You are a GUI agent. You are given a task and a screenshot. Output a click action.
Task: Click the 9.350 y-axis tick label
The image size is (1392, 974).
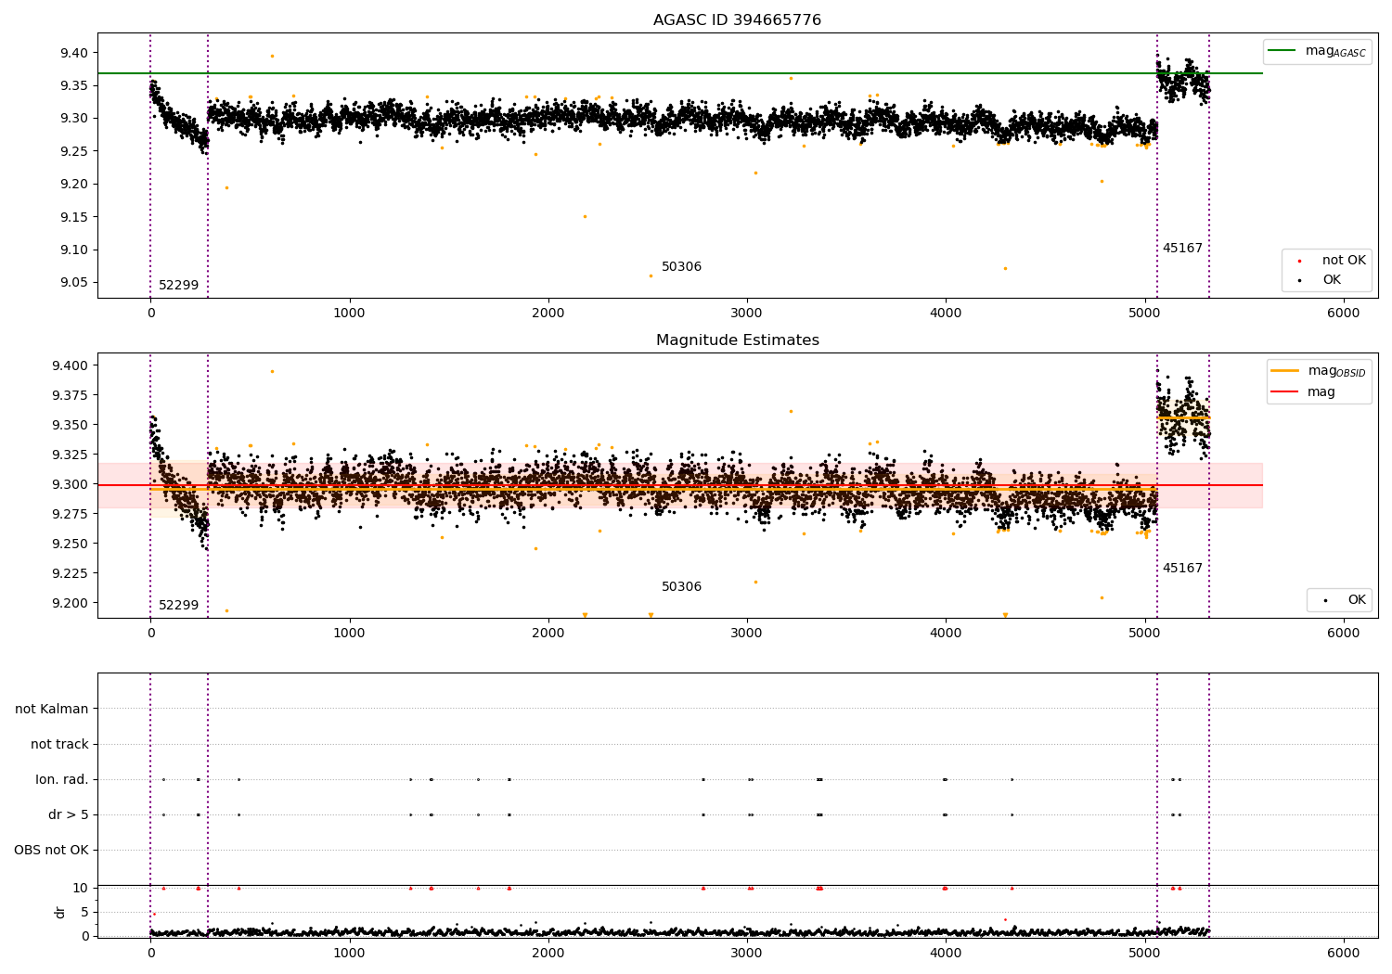[x=71, y=425]
